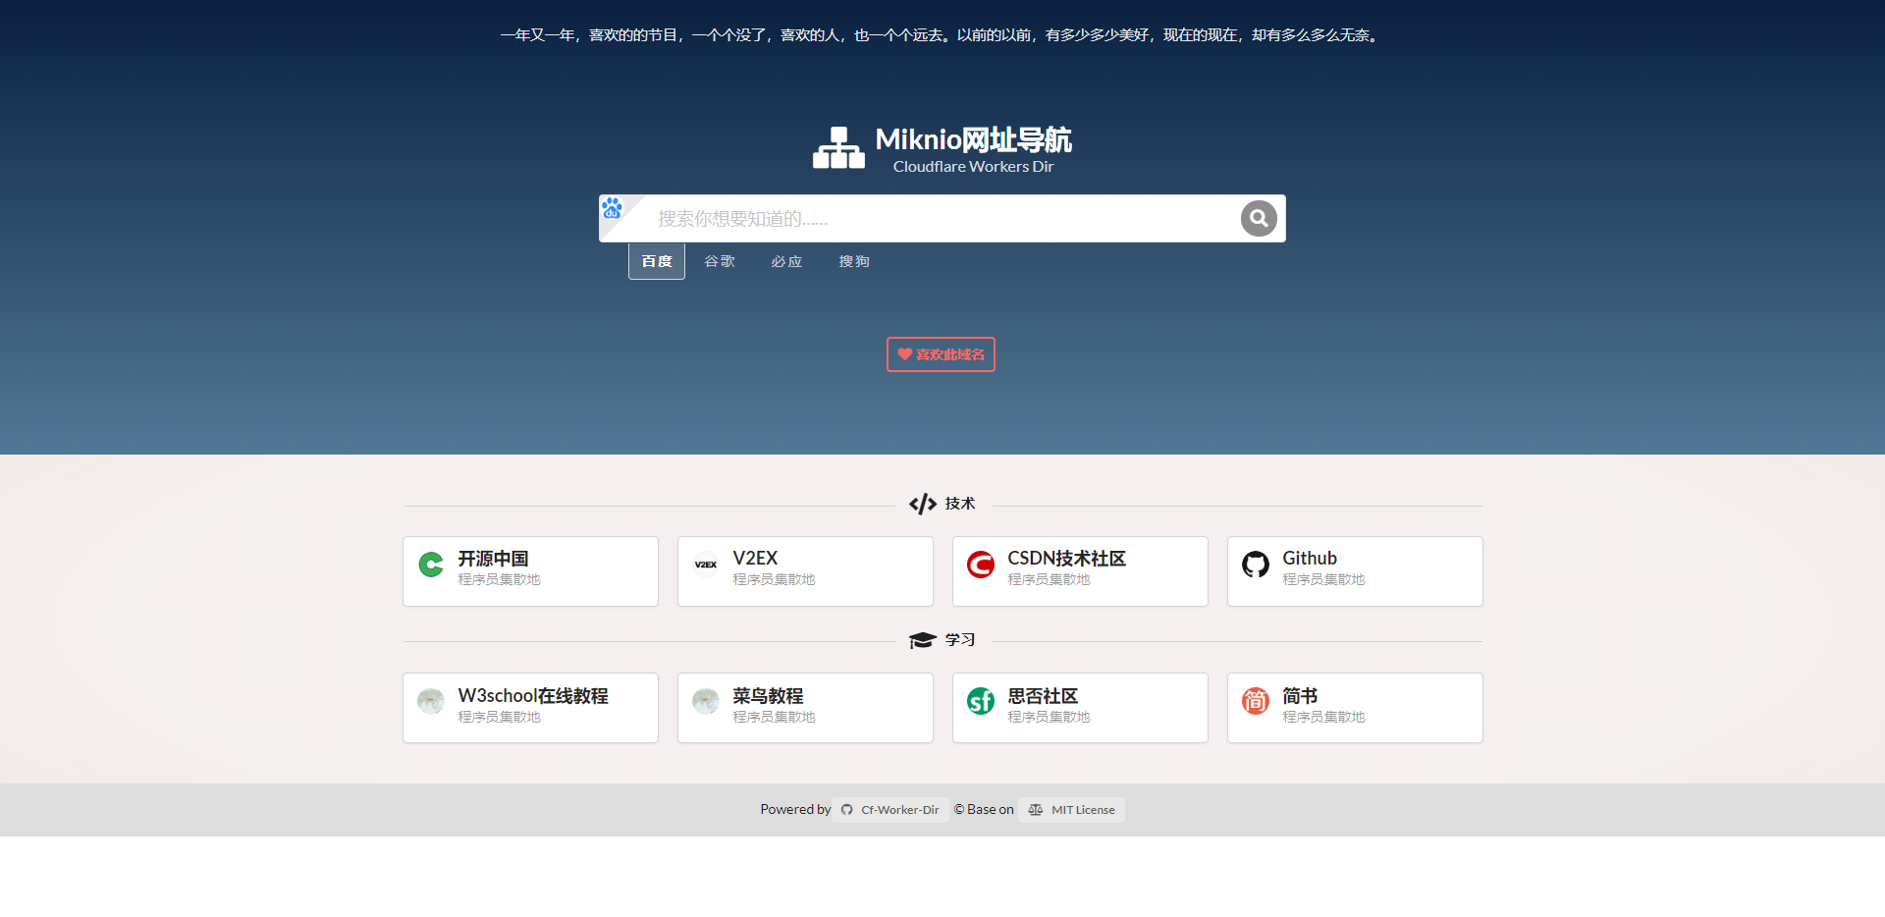Click the 思否社区 sf logo icon
The width and height of the screenshot is (1885, 917).
[980, 701]
